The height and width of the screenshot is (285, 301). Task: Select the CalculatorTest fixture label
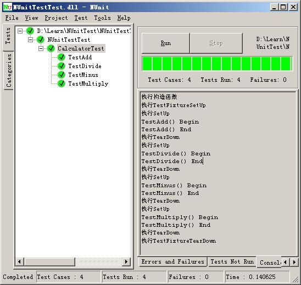click(x=81, y=48)
